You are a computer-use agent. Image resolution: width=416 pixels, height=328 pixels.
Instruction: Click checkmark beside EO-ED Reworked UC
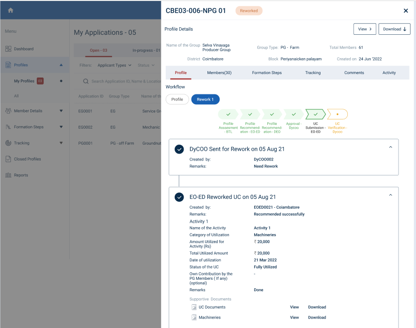pos(179,197)
